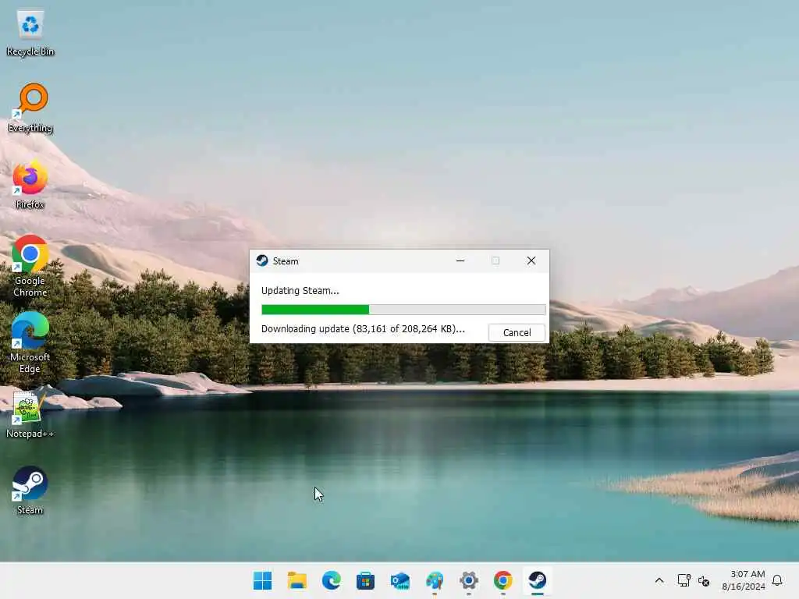This screenshot has height=599, width=799.
Task: Click the Steam dialog title text
Action: pyautogui.click(x=286, y=261)
